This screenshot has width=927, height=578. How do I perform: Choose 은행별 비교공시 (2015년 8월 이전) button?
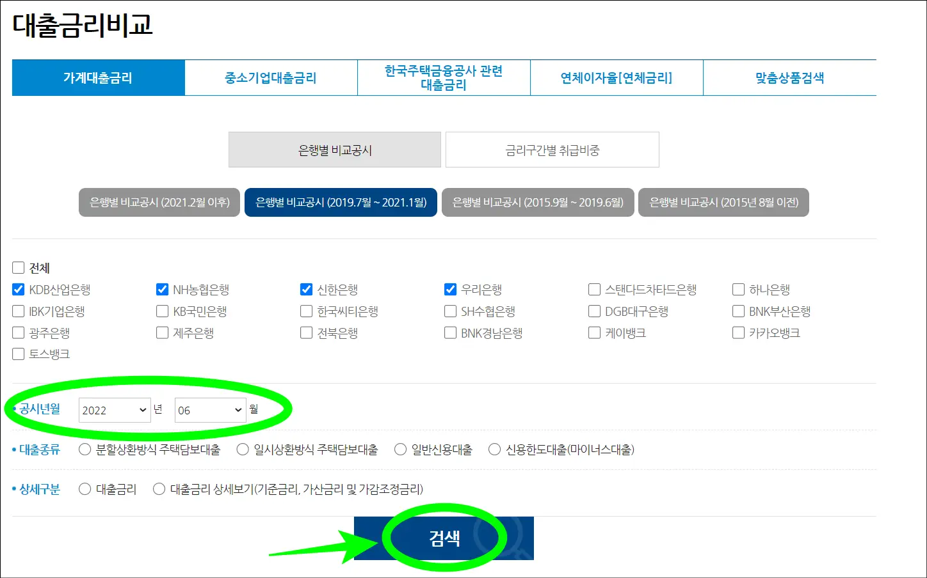tap(723, 202)
